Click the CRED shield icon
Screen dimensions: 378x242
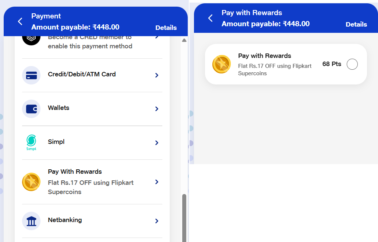pyautogui.click(x=31, y=39)
